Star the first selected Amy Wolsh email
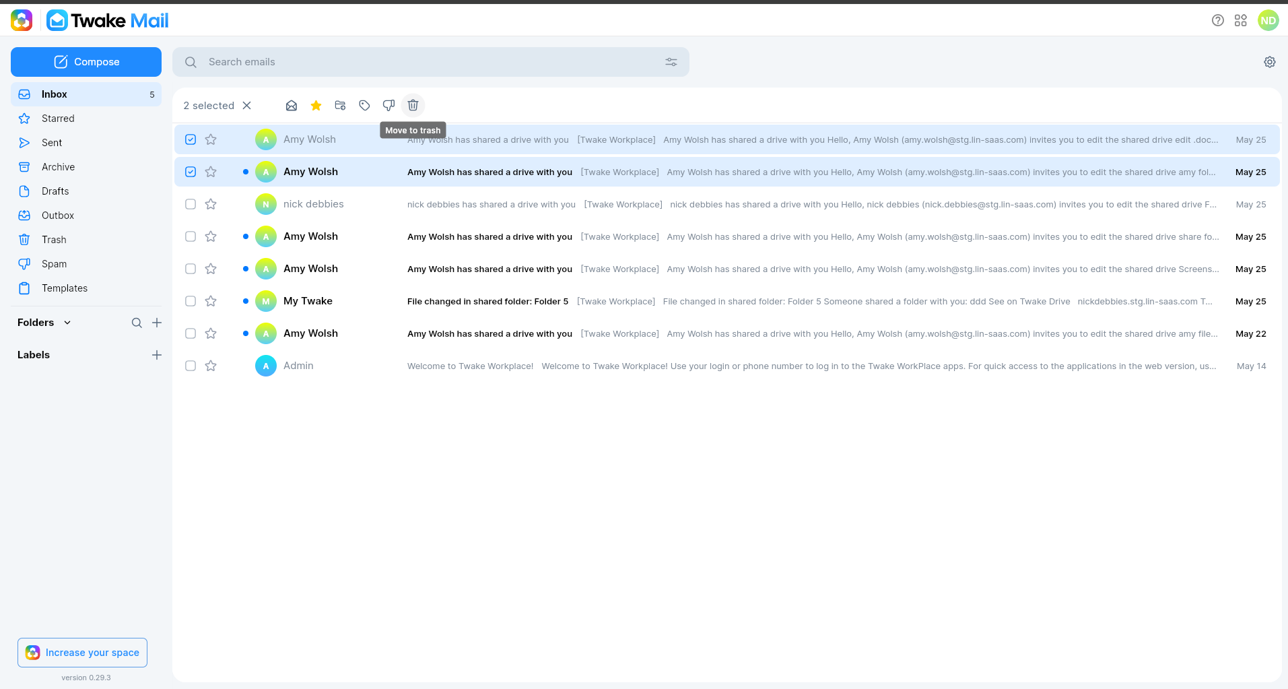 pos(211,139)
